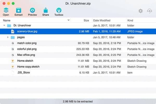Click the Open toolbar icon
Viewport: 156px width, 104px height.
[6, 10]
